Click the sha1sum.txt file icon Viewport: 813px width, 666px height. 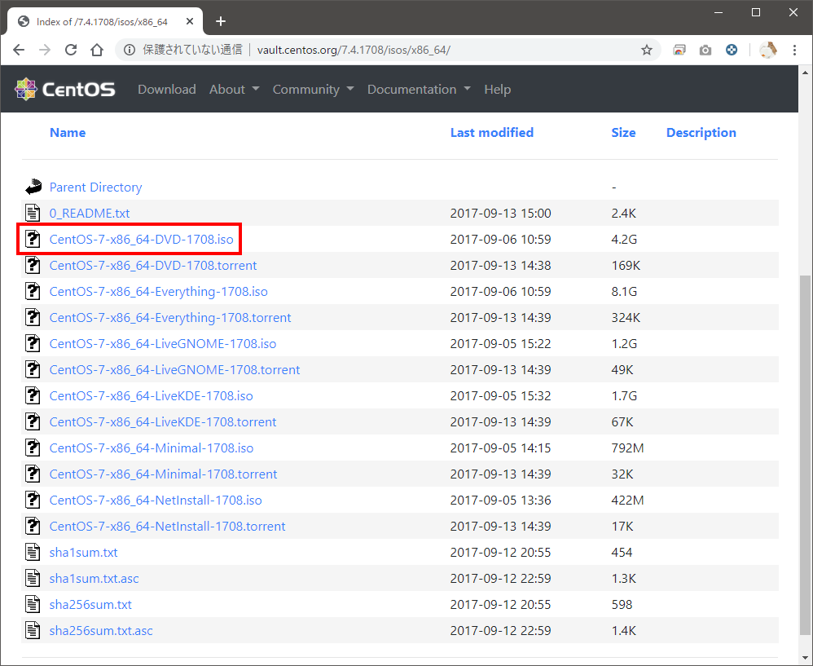click(x=33, y=552)
